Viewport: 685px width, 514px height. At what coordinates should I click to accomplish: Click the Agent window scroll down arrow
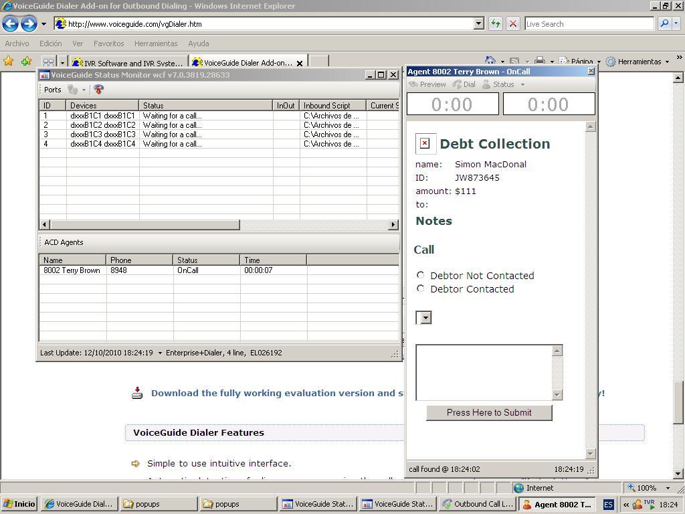(590, 454)
